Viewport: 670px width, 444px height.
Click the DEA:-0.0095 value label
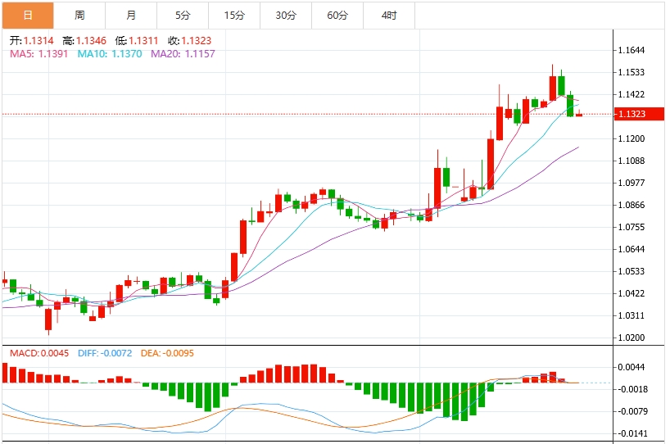click(x=167, y=353)
